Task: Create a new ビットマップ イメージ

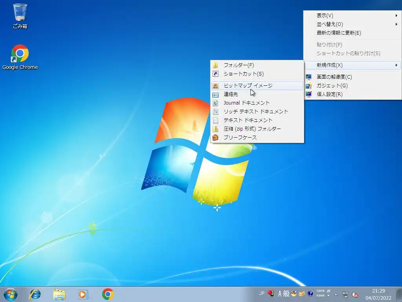Action: 257,86
